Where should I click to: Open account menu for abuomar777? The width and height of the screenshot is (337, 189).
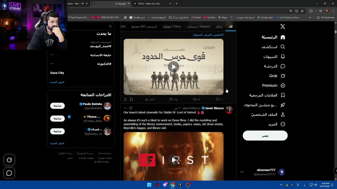pyautogui.click(x=264, y=172)
